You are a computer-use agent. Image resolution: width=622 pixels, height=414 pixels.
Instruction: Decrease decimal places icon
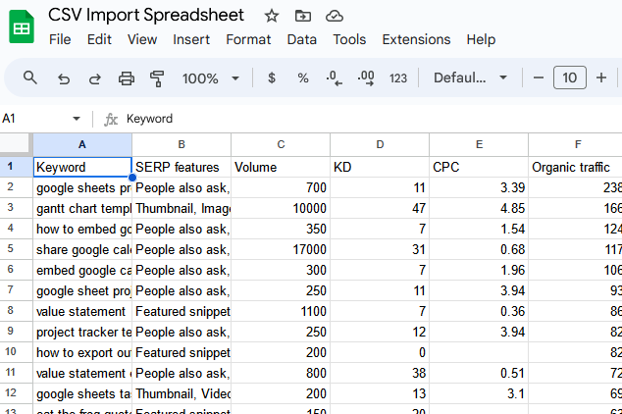pos(334,78)
